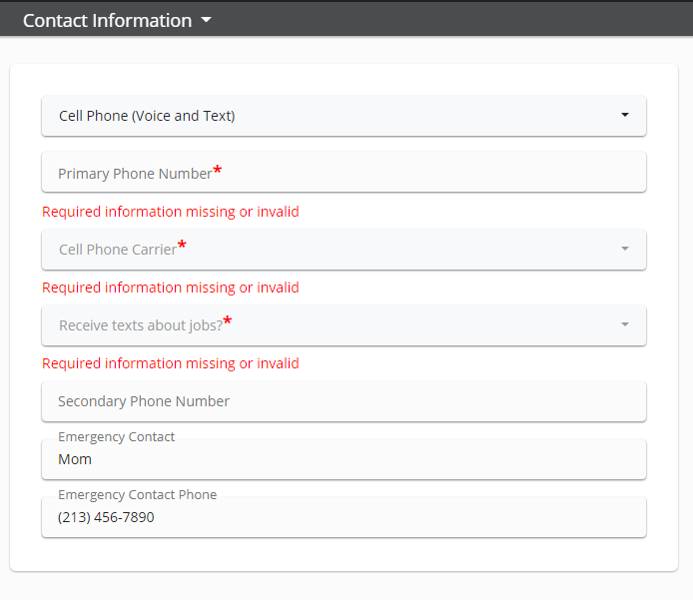The width and height of the screenshot is (693, 600).
Task: Click the red asterisk beside Cell Phone Carrier
Action: [182, 246]
